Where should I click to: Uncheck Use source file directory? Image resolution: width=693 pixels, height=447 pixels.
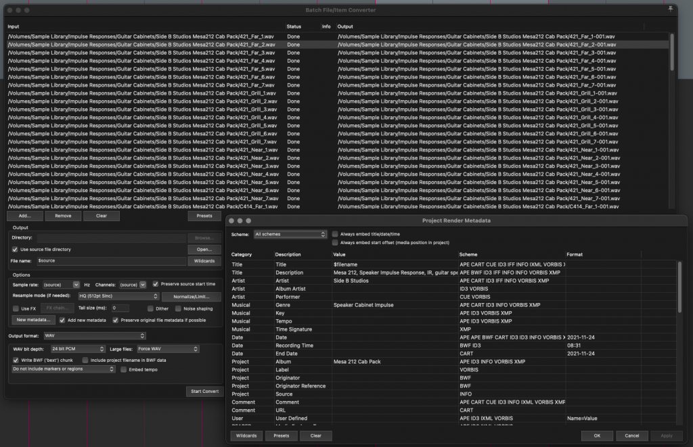(x=15, y=248)
